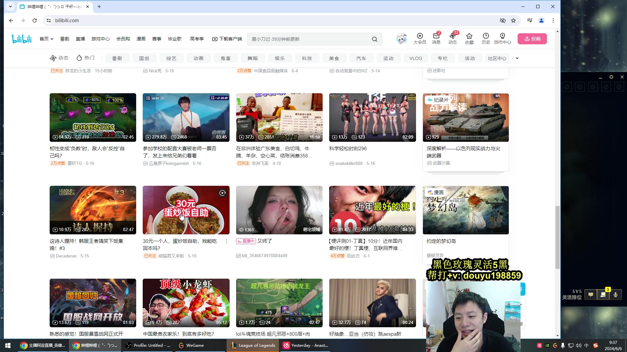Open the 消息 messages icon with badge
This screenshot has width=627, height=352.
436,37
